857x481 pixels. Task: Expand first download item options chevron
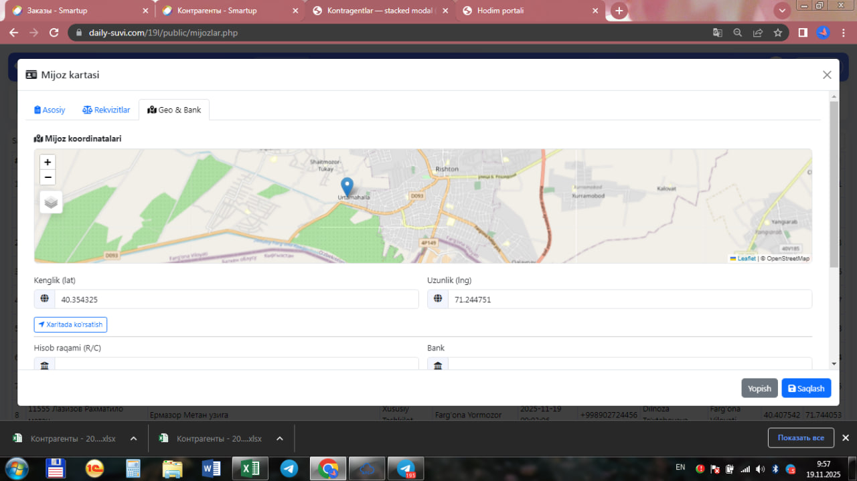133,439
